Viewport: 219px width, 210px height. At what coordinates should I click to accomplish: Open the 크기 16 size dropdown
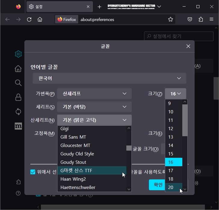(175, 94)
